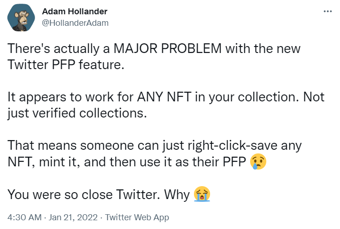Viewport: 340px width, 229px height.
Task: Click the sad tear-face emoji after PFP
Action: [x=258, y=162]
